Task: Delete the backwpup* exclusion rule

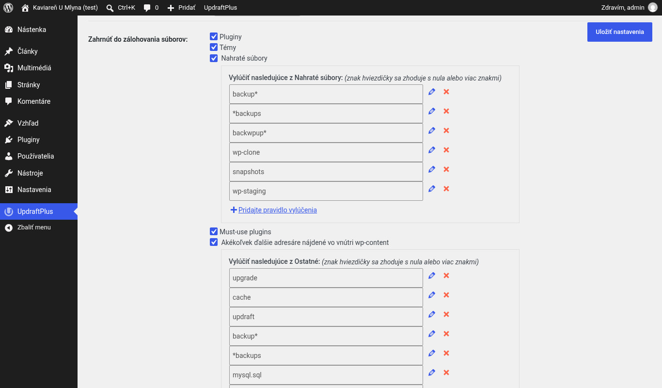Action: (x=446, y=130)
